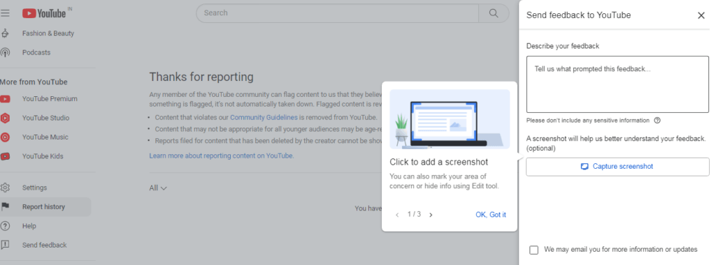Click the Click to add a screenshot title
Screen dimensions: 716x265
[x=439, y=162]
